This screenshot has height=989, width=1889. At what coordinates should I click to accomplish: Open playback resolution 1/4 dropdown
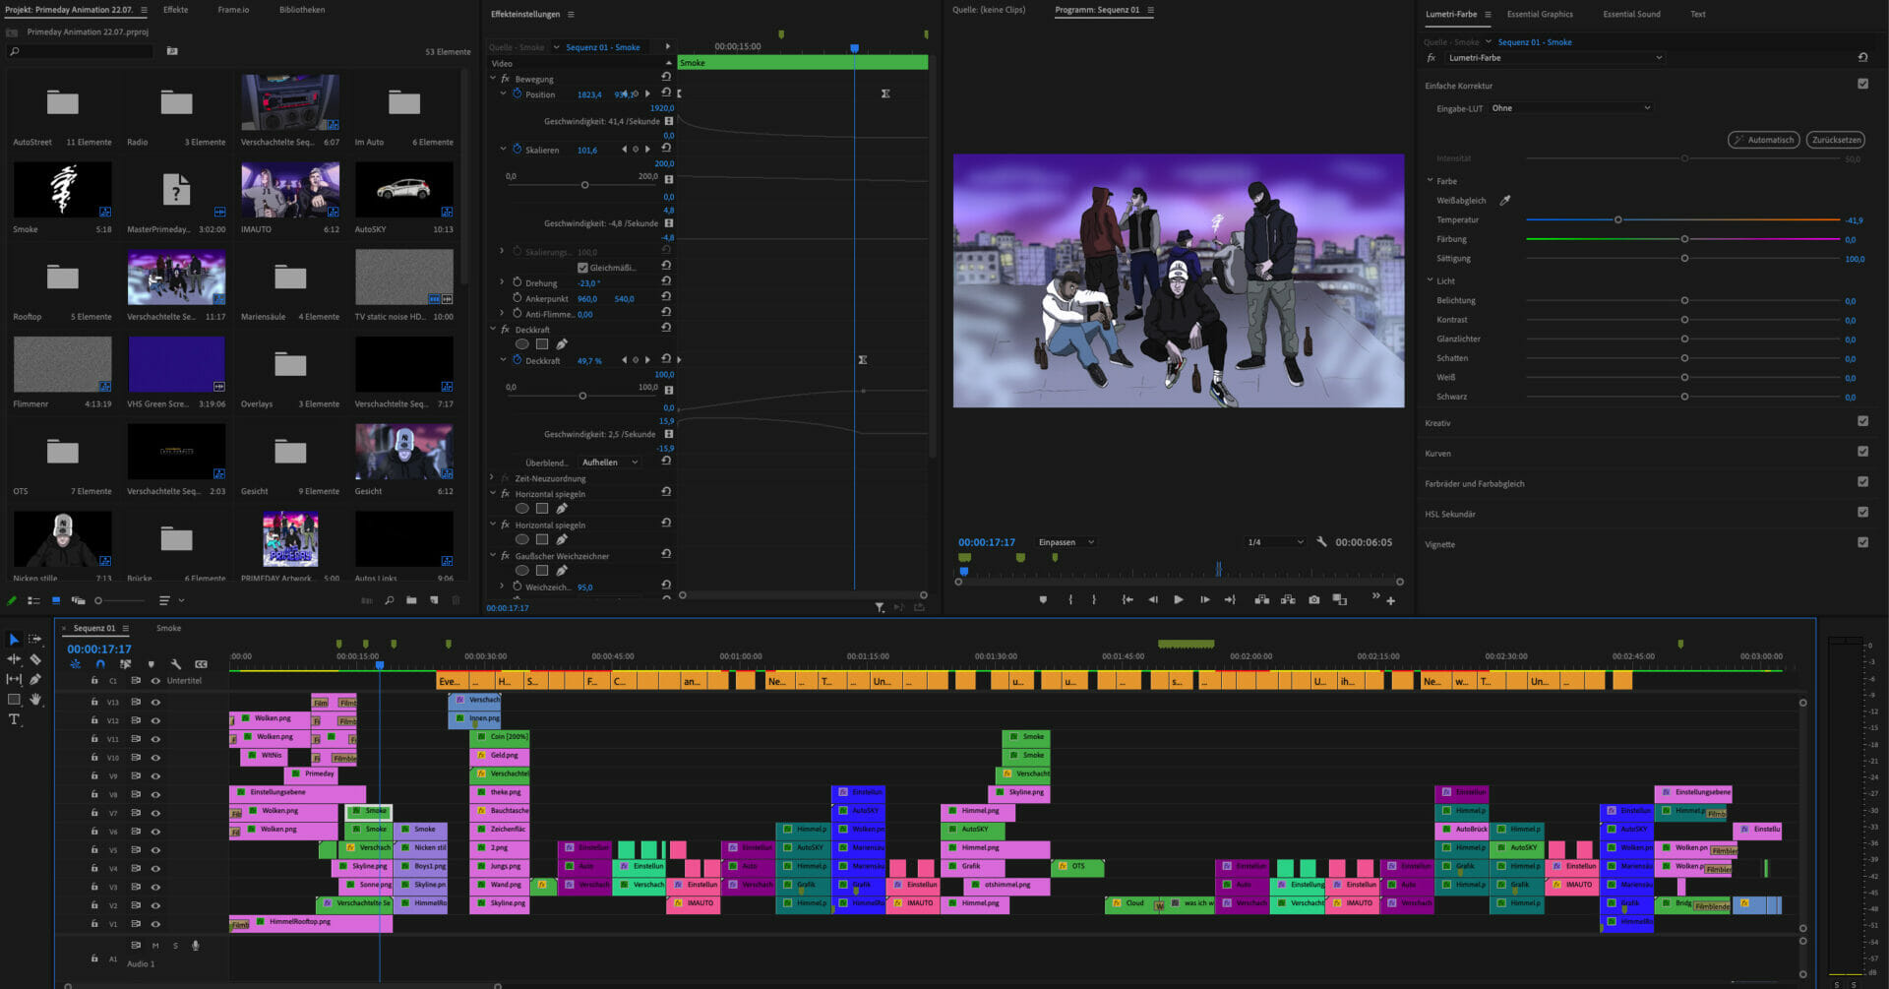click(1275, 542)
